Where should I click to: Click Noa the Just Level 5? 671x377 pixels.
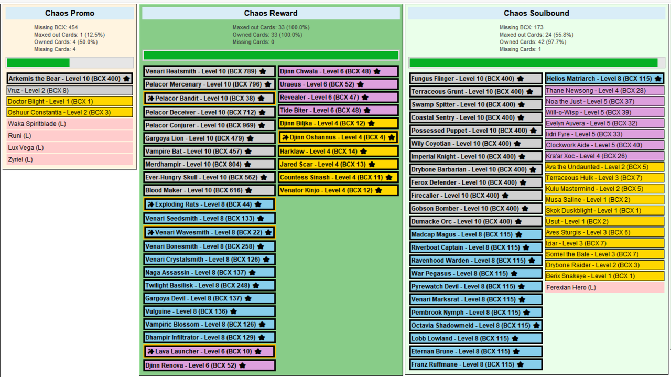(x=604, y=102)
